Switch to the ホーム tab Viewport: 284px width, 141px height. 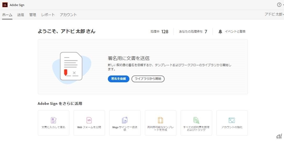tap(7, 15)
